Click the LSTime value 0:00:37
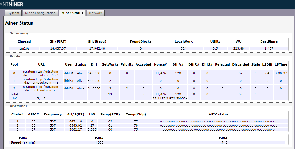This screenshot has width=295, height=149. pos(281,73)
